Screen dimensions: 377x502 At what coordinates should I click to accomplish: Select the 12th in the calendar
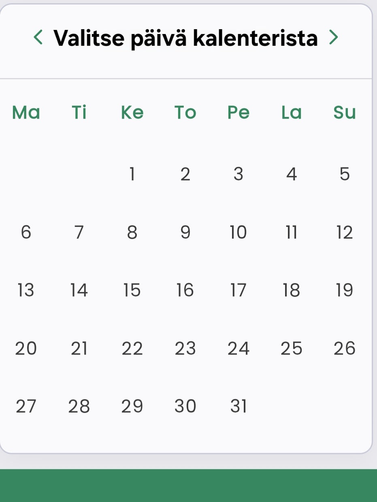(344, 232)
